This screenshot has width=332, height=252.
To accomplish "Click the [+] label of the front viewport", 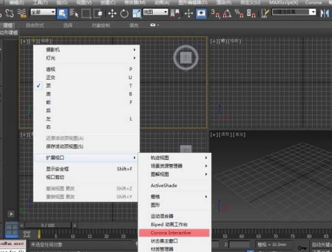I will [214, 41].
